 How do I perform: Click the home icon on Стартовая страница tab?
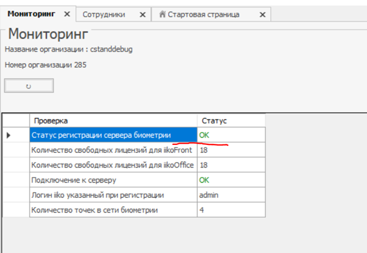[x=162, y=14]
